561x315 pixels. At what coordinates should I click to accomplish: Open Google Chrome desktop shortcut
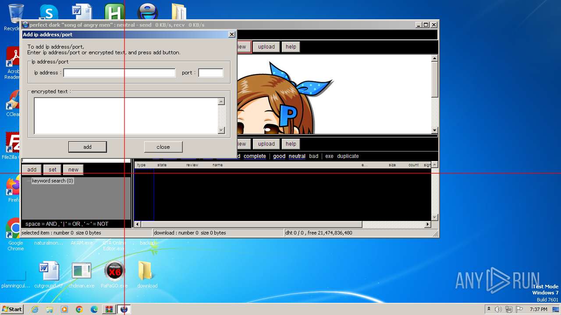pos(15,234)
